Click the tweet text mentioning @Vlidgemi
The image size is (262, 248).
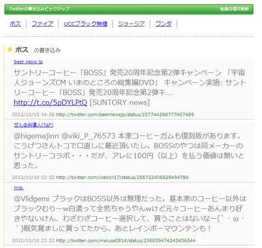[x=130, y=214]
